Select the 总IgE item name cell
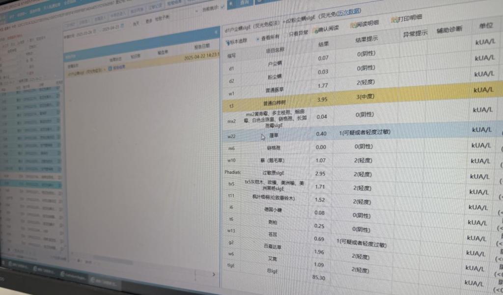The image size is (503, 295). 272,271
